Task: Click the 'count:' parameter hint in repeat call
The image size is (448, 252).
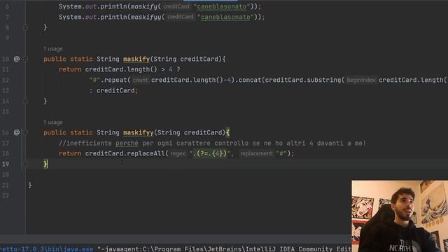Action: pyautogui.click(x=140, y=80)
